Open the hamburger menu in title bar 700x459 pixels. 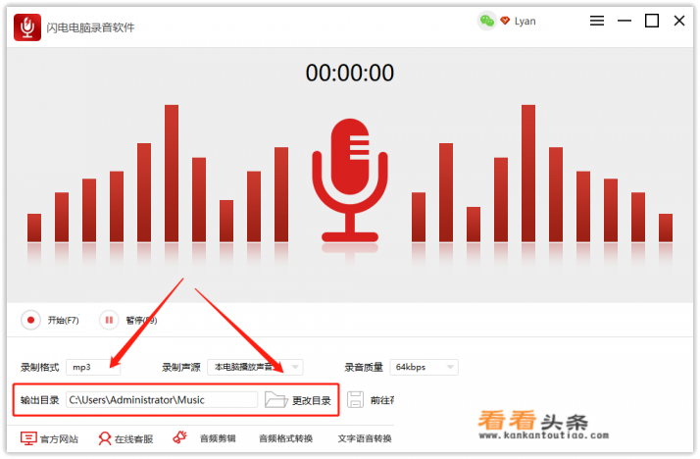pos(597,21)
